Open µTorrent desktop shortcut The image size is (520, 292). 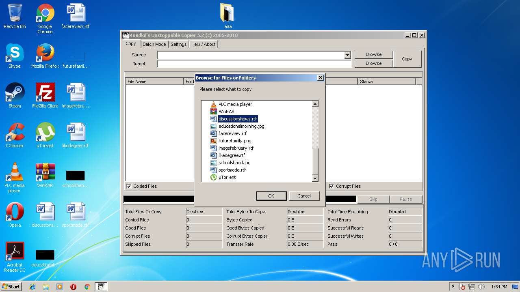point(45,135)
